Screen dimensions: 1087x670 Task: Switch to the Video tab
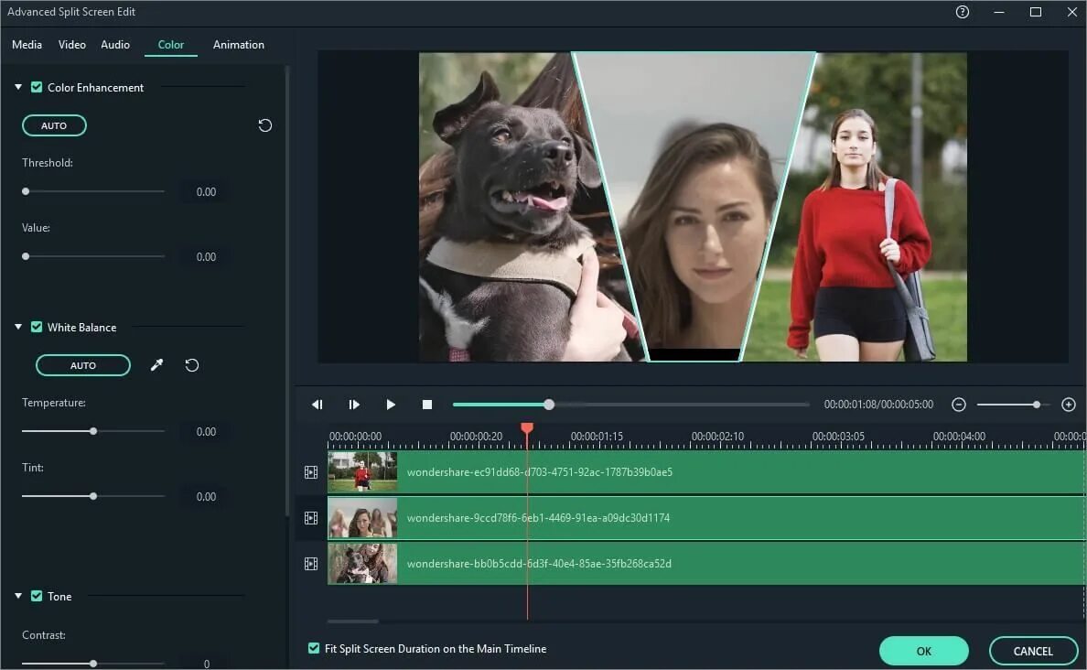[72, 44]
